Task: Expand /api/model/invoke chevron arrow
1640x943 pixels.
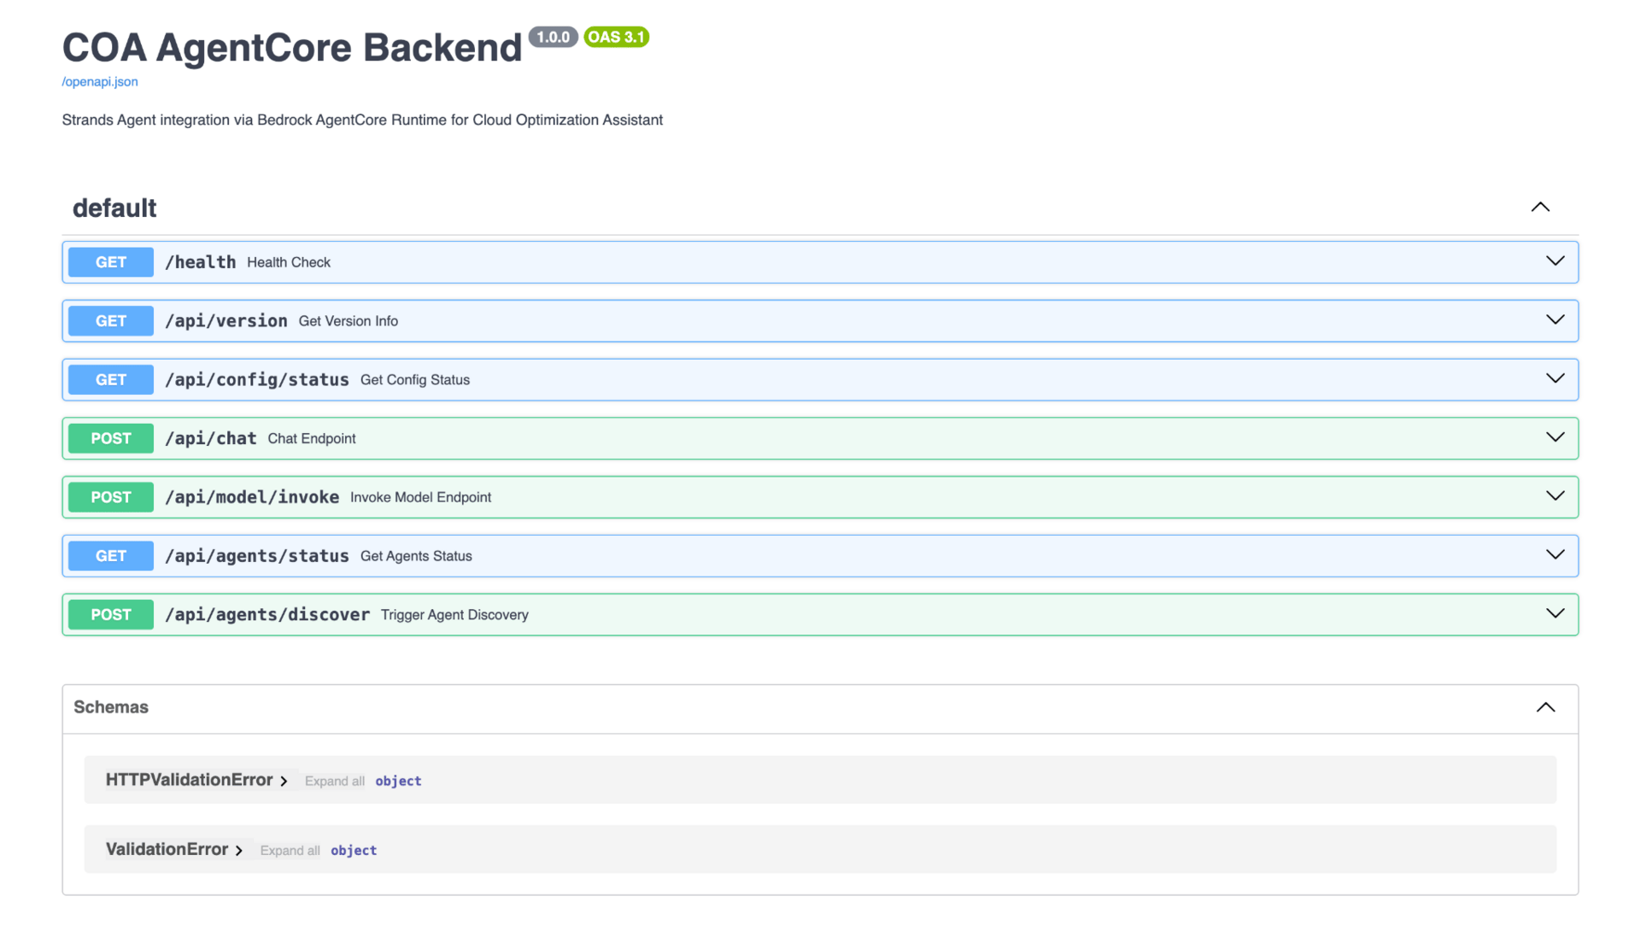Action: coord(1555,496)
